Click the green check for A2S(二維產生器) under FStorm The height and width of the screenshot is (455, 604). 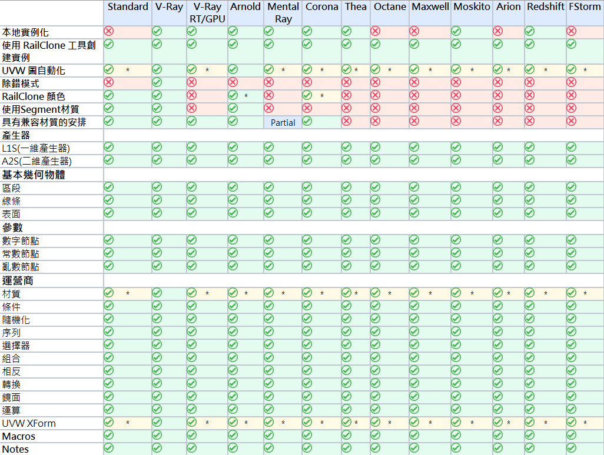pyautogui.click(x=571, y=160)
